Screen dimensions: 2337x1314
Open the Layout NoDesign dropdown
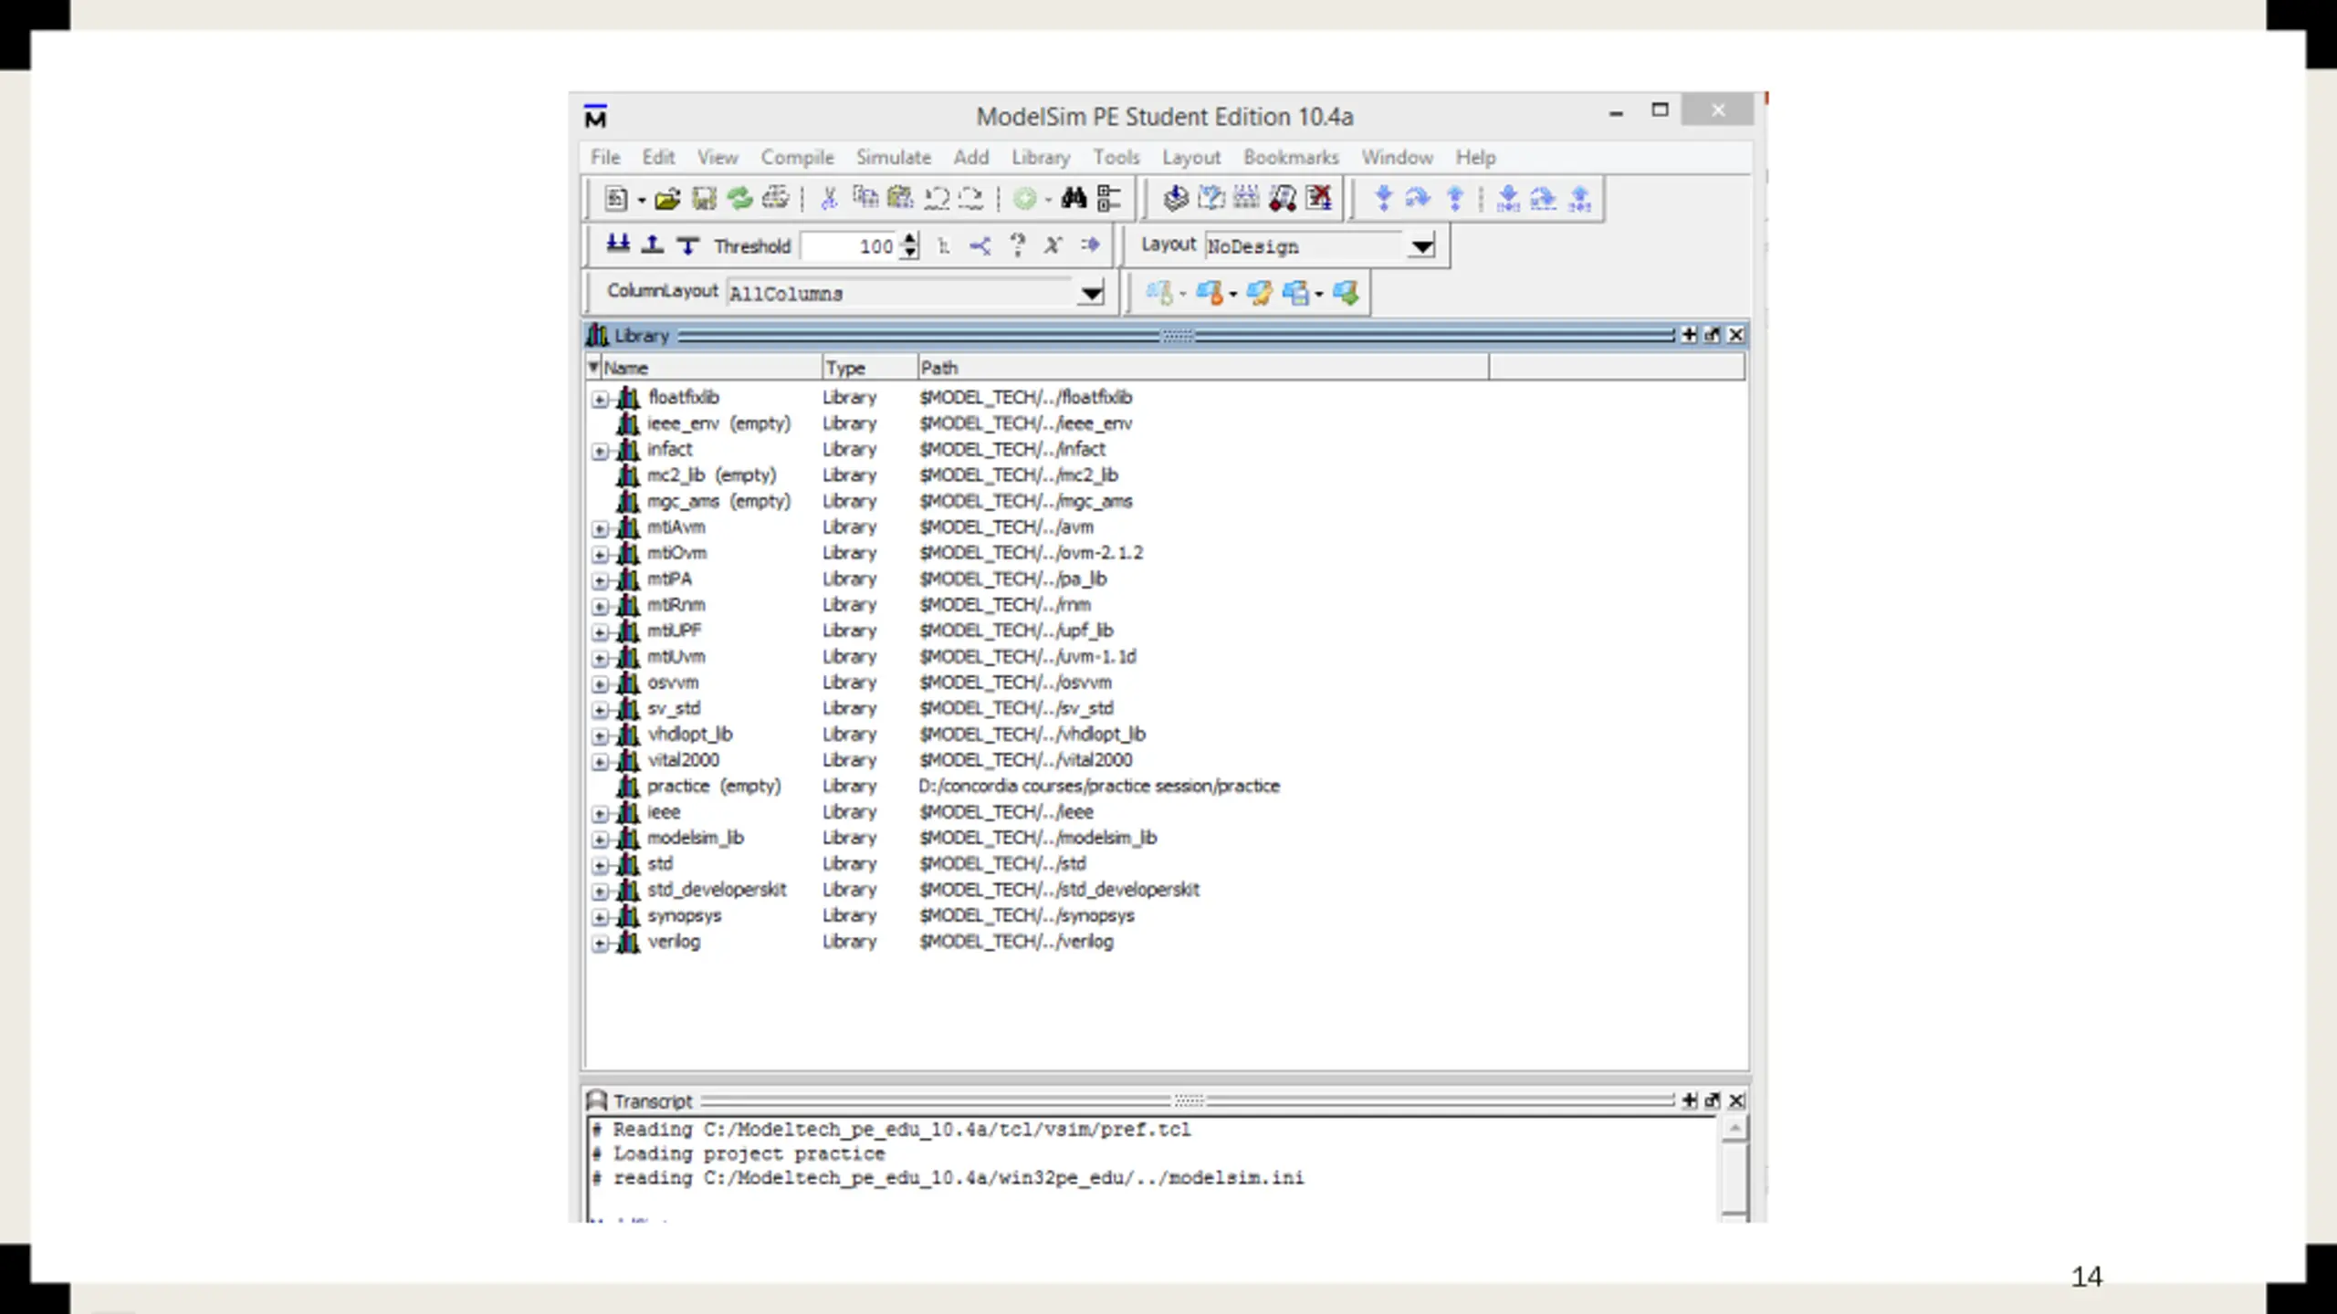click(1421, 246)
